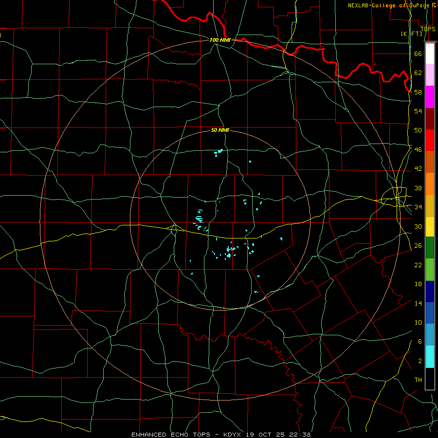Choose the yellow legend swatch

point(430,226)
